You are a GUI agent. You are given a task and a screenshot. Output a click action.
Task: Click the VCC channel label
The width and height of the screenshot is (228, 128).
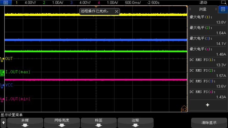click(9, 85)
